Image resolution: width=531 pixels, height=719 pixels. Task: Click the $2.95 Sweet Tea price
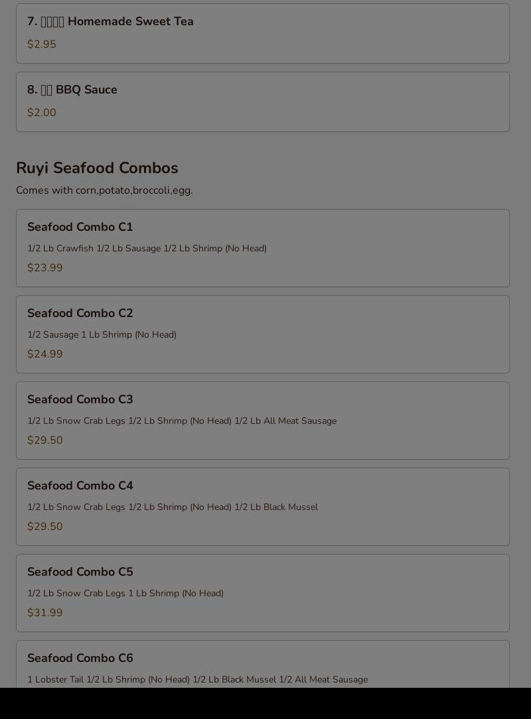[42, 44]
